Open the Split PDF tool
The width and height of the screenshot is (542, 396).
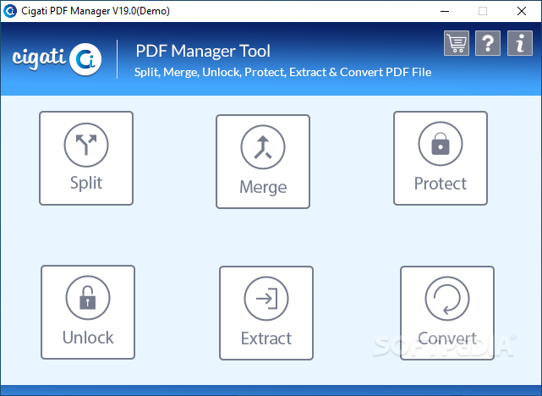[x=86, y=158]
